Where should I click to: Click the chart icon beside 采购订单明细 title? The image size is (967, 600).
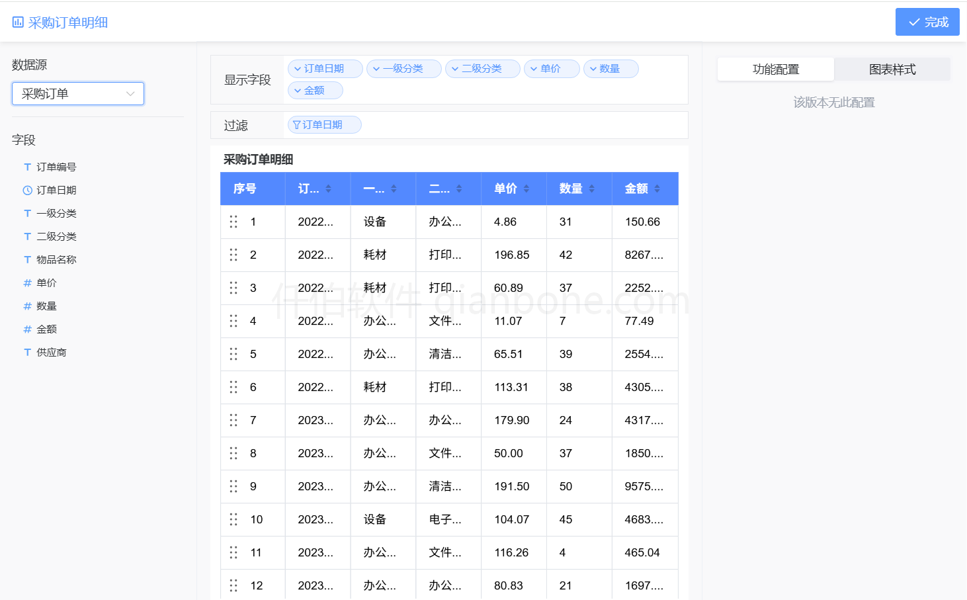15,21
